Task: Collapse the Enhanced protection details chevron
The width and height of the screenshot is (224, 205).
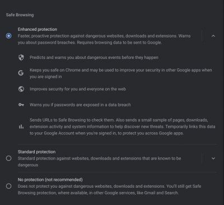Action: (213, 36)
